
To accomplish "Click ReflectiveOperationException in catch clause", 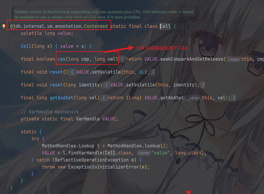I will pyautogui.click(x=92, y=160).
